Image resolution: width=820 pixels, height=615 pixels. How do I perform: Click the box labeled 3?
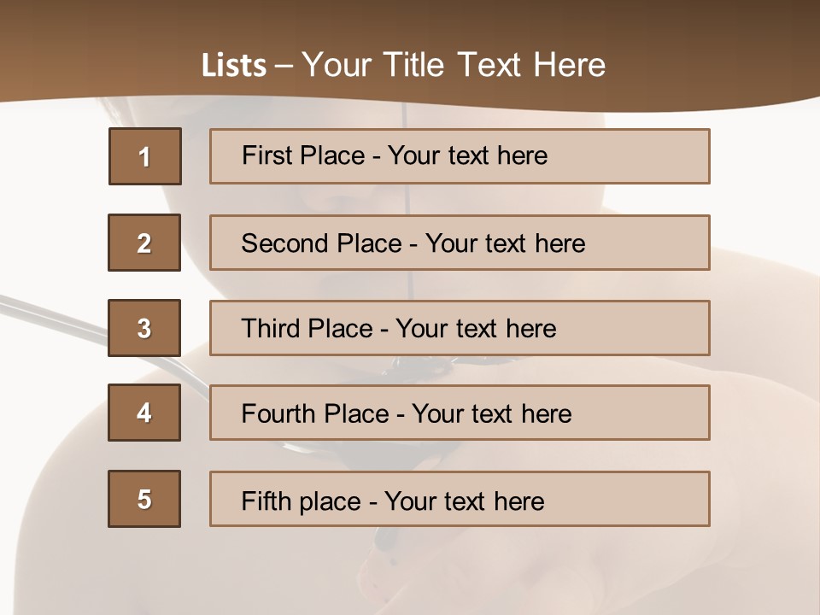(144, 328)
